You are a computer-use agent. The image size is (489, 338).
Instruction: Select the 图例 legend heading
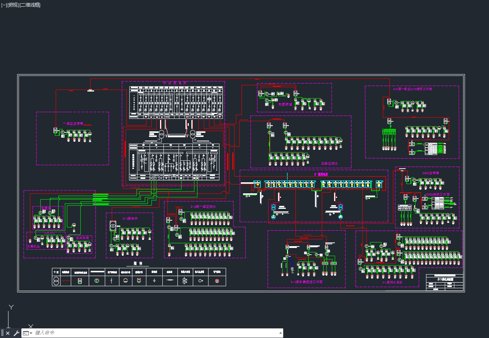coord(138,264)
